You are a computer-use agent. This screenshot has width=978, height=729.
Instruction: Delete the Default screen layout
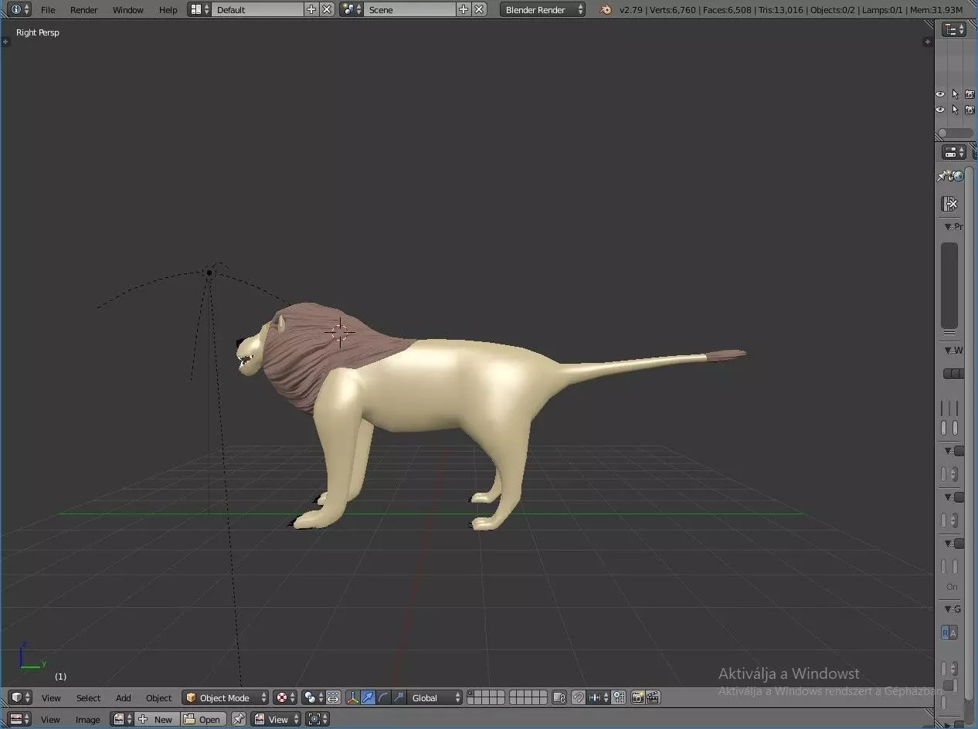(328, 9)
